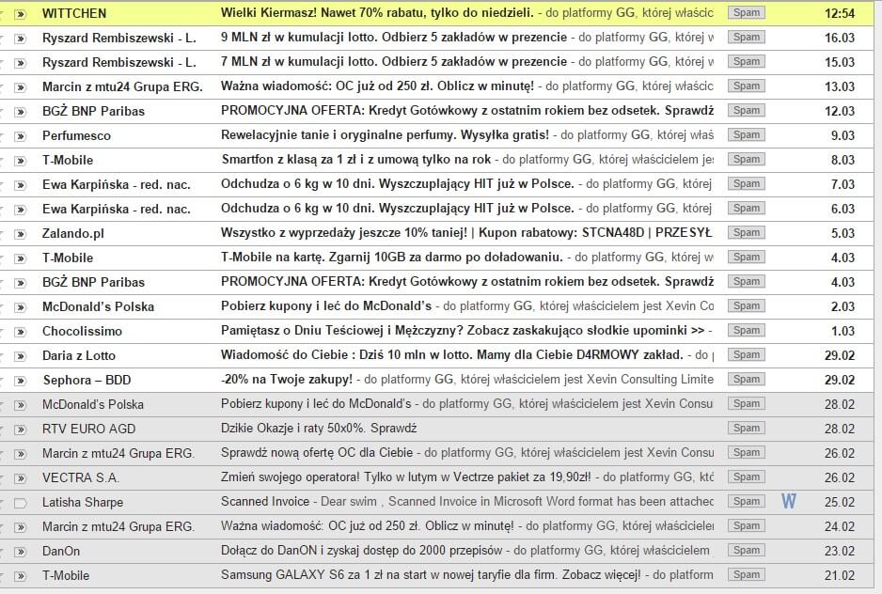Click the sender name RTV EURO AGD

point(89,430)
